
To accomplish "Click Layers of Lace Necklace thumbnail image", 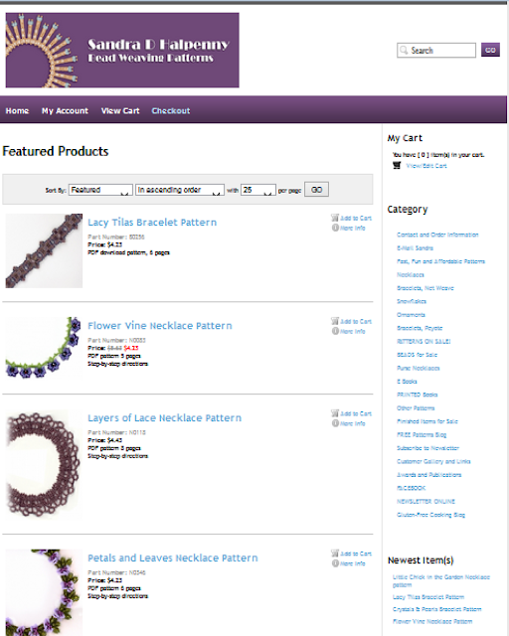I will 44,464.
